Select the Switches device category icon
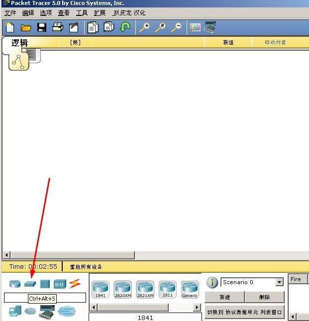Image resolution: width=309 pixels, height=321 pixels. (30, 284)
